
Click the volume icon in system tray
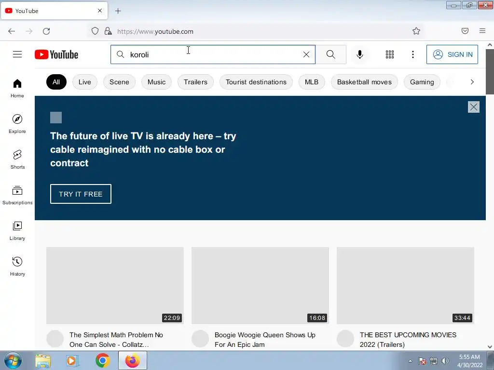[x=445, y=361]
